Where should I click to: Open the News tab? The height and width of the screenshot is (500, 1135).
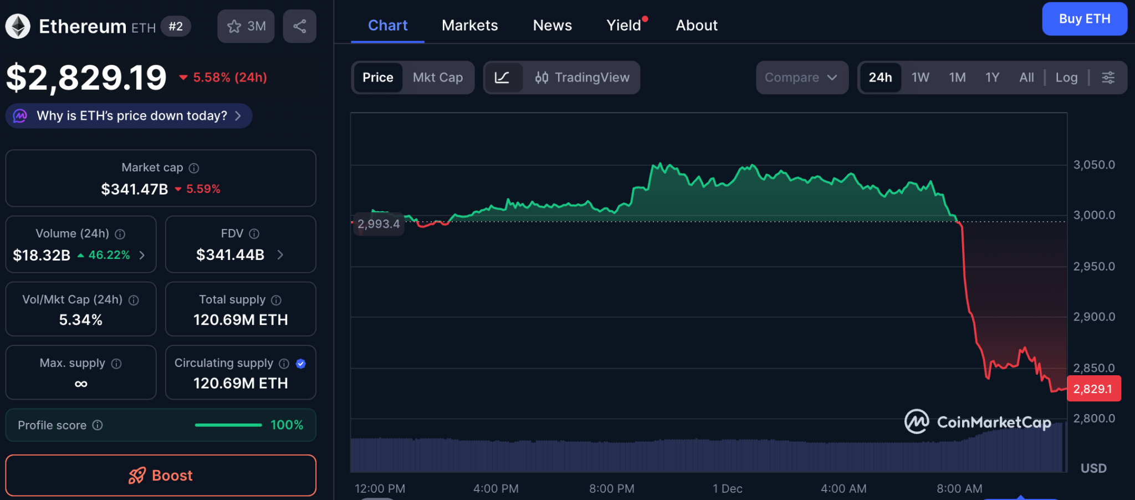click(553, 25)
